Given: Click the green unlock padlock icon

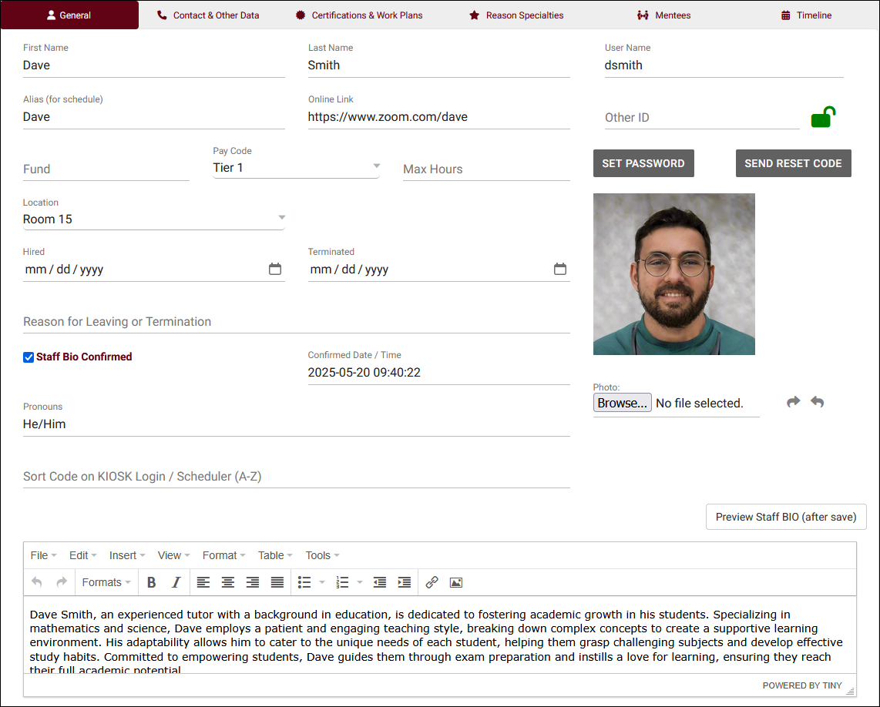Looking at the screenshot, I should (x=823, y=117).
